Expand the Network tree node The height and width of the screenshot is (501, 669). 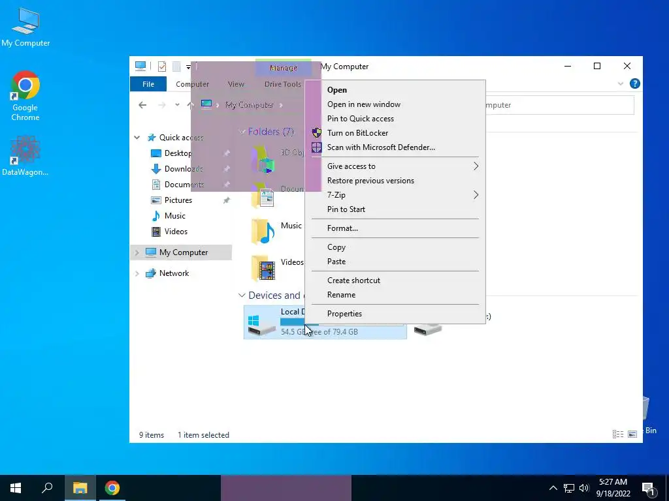(x=137, y=273)
